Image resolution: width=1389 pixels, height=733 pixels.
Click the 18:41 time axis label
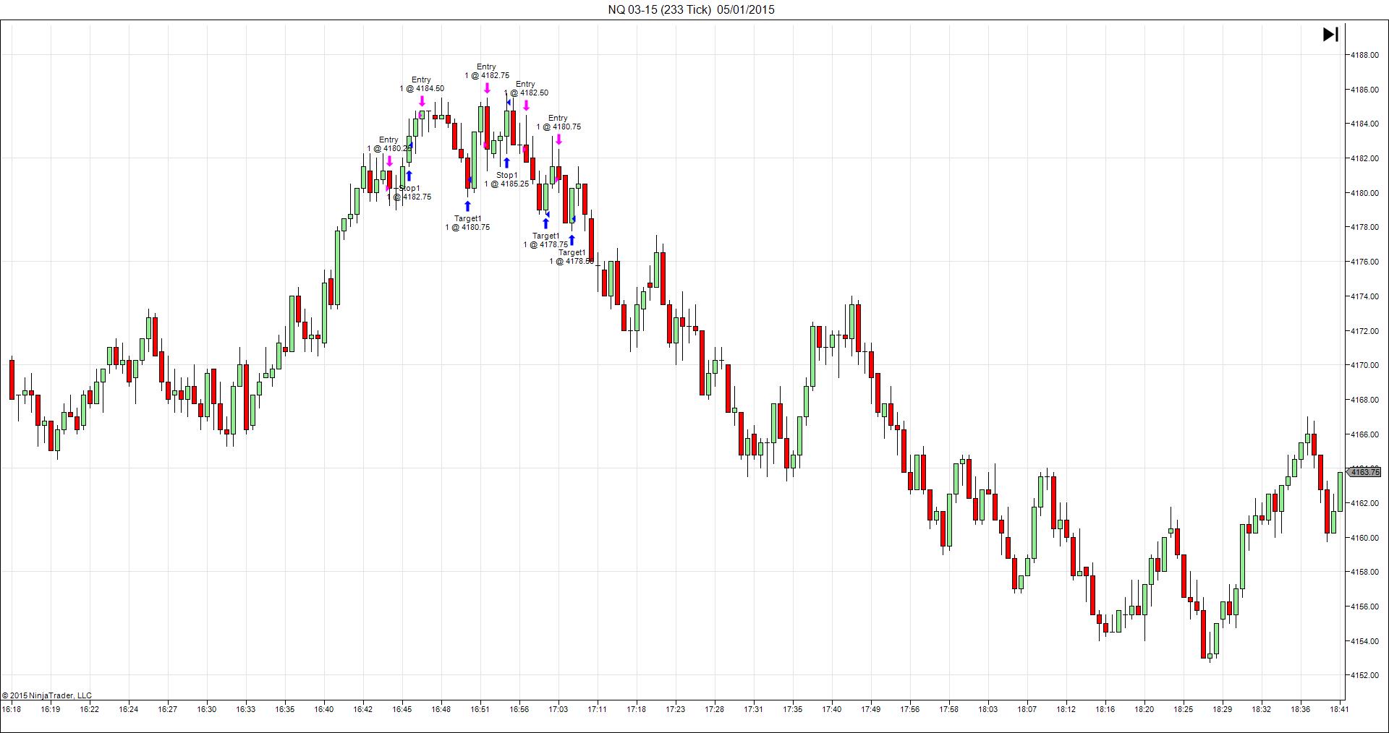(1339, 709)
